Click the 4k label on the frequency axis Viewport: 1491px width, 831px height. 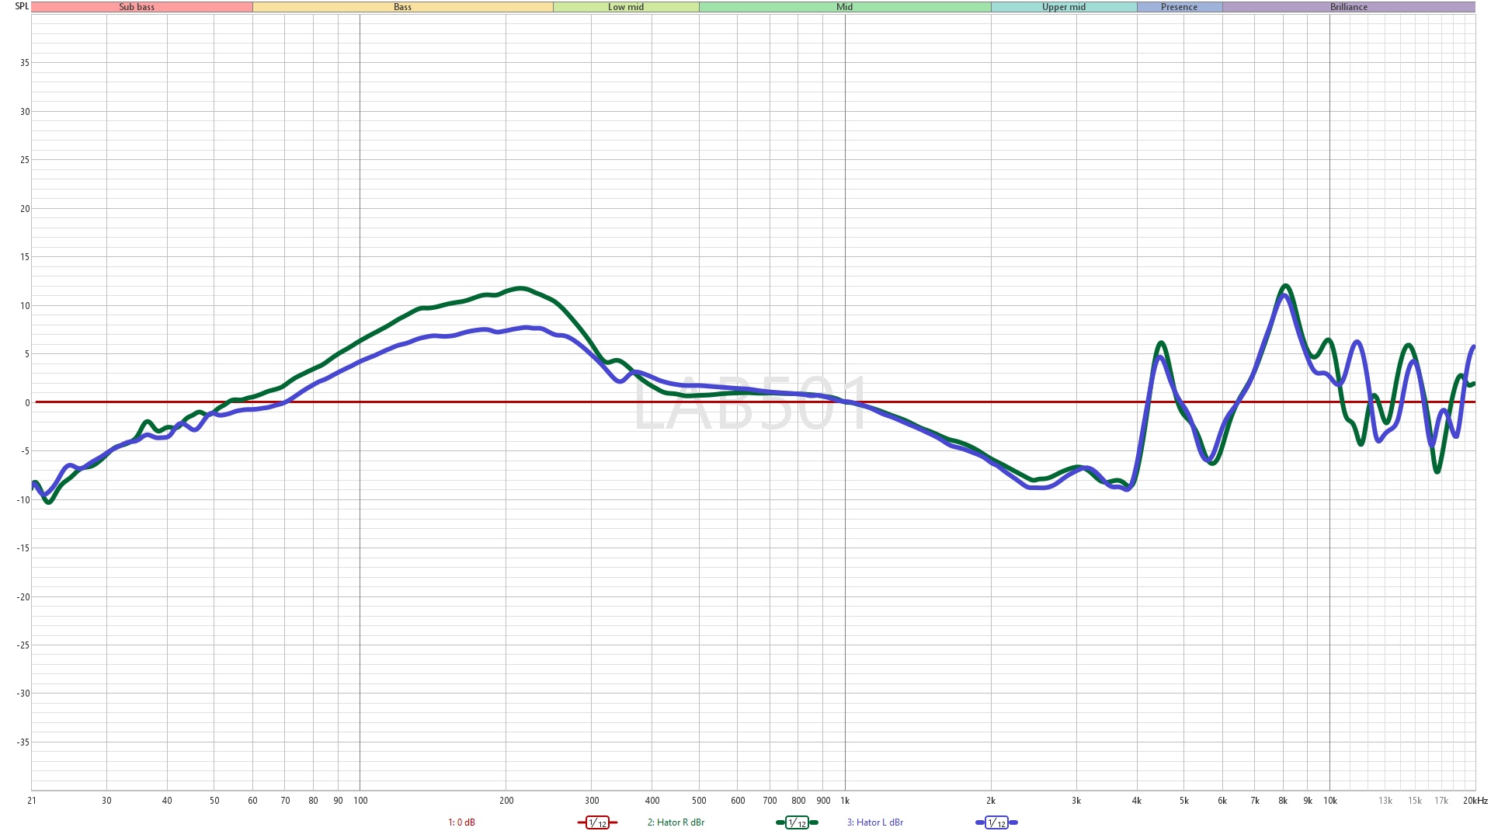(1137, 801)
